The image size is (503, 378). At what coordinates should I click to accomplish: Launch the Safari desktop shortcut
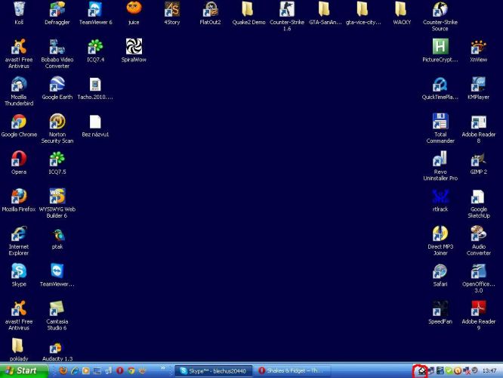tap(440, 275)
